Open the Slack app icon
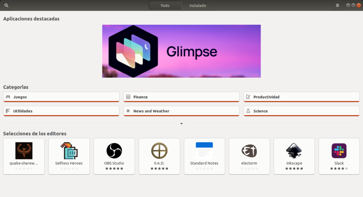363x197 pixels. click(339, 151)
